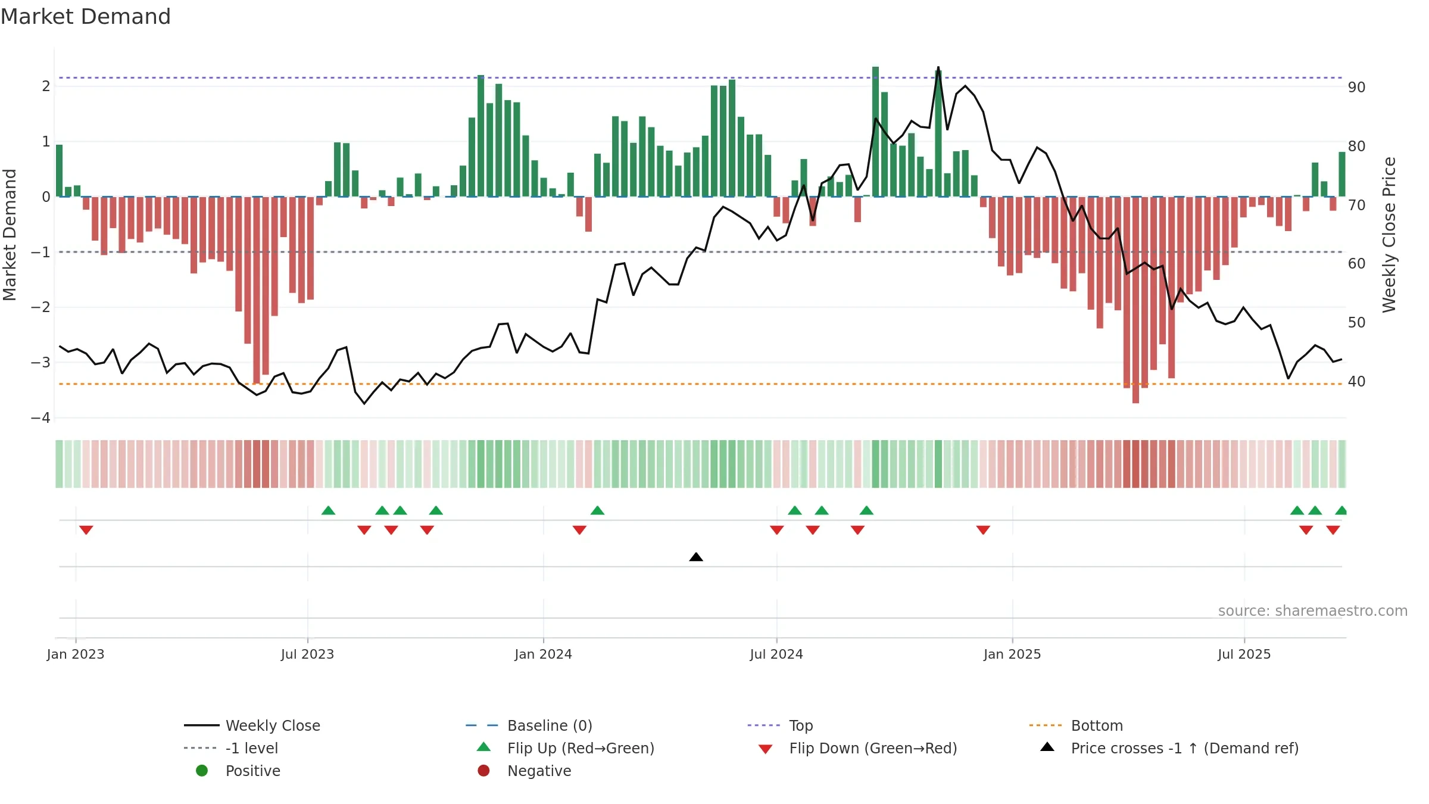1429x804 pixels.
Task: Click the 40 tick on the price axis
Action: point(1357,382)
